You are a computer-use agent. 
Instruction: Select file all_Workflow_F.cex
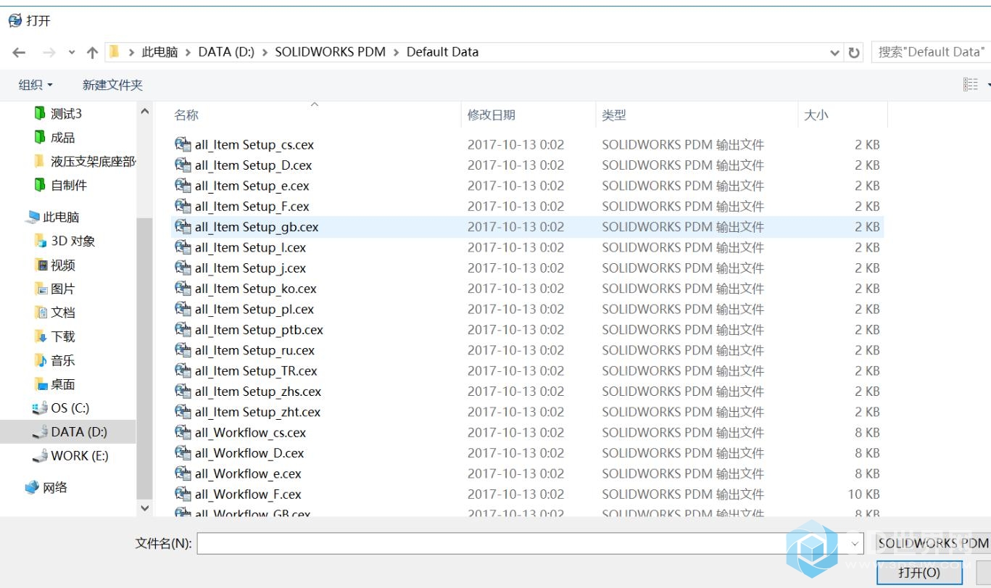[248, 494]
